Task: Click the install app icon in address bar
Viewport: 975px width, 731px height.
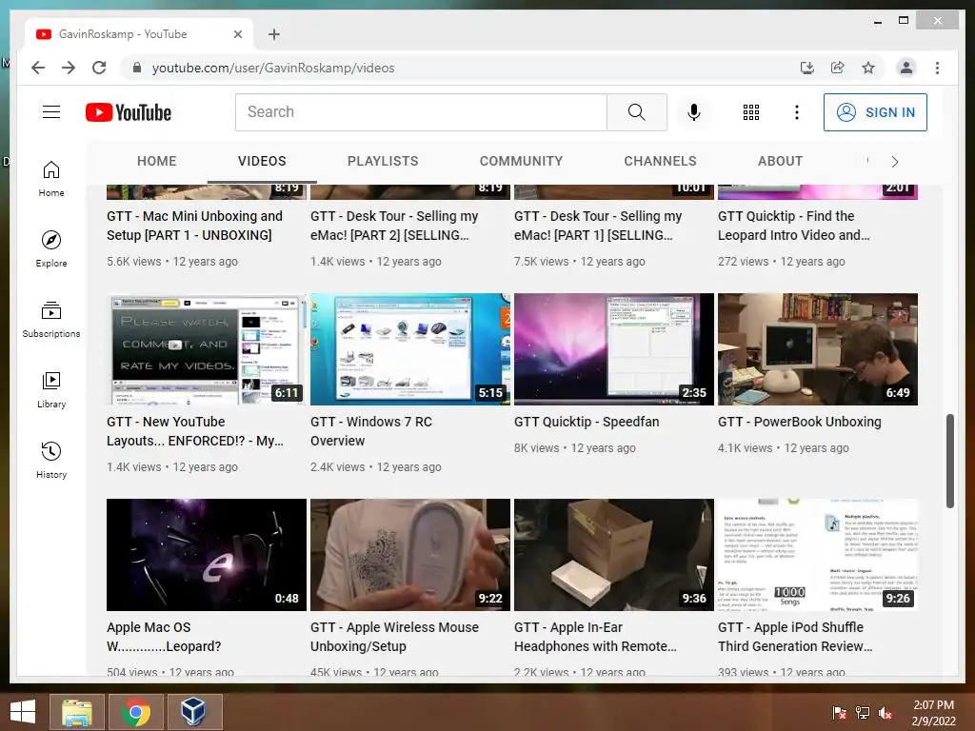Action: (x=807, y=68)
